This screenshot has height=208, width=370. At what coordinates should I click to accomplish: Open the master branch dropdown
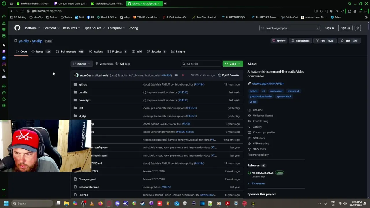click(x=82, y=64)
